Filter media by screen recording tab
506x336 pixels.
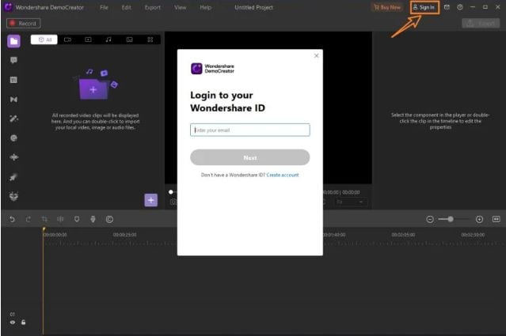(x=88, y=40)
